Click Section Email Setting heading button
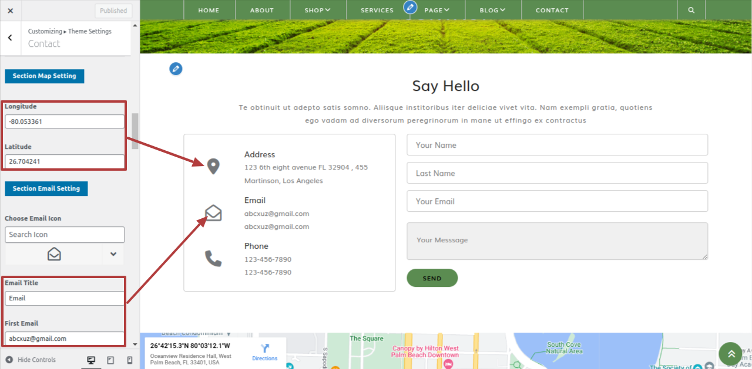 46,189
